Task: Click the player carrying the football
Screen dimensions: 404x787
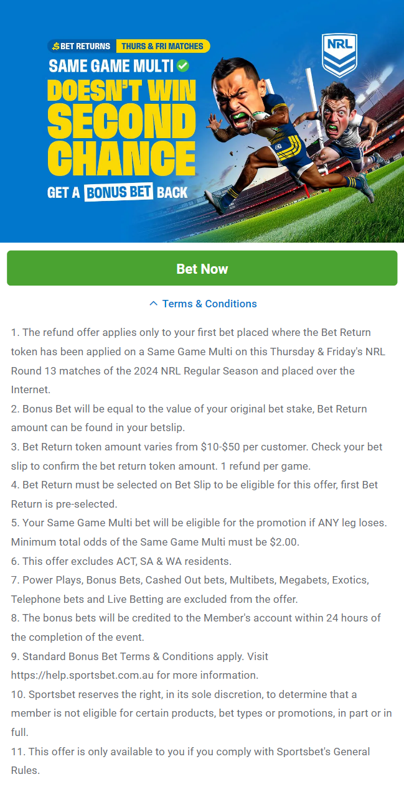Action: [x=255, y=118]
